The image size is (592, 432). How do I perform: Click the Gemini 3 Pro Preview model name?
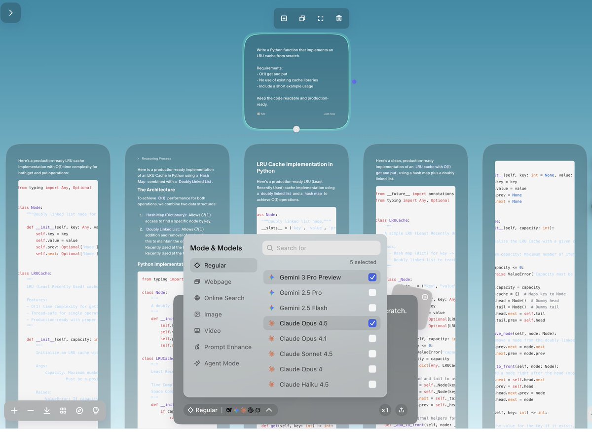pyautogui.click(x=310, y=277)
